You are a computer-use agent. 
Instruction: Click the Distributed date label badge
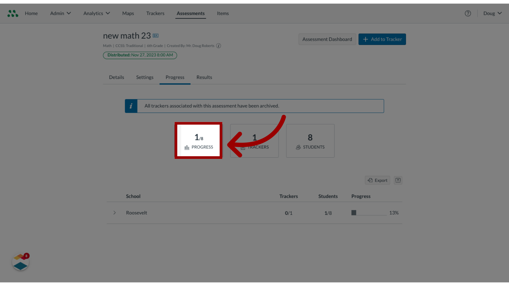coord(140,55)
